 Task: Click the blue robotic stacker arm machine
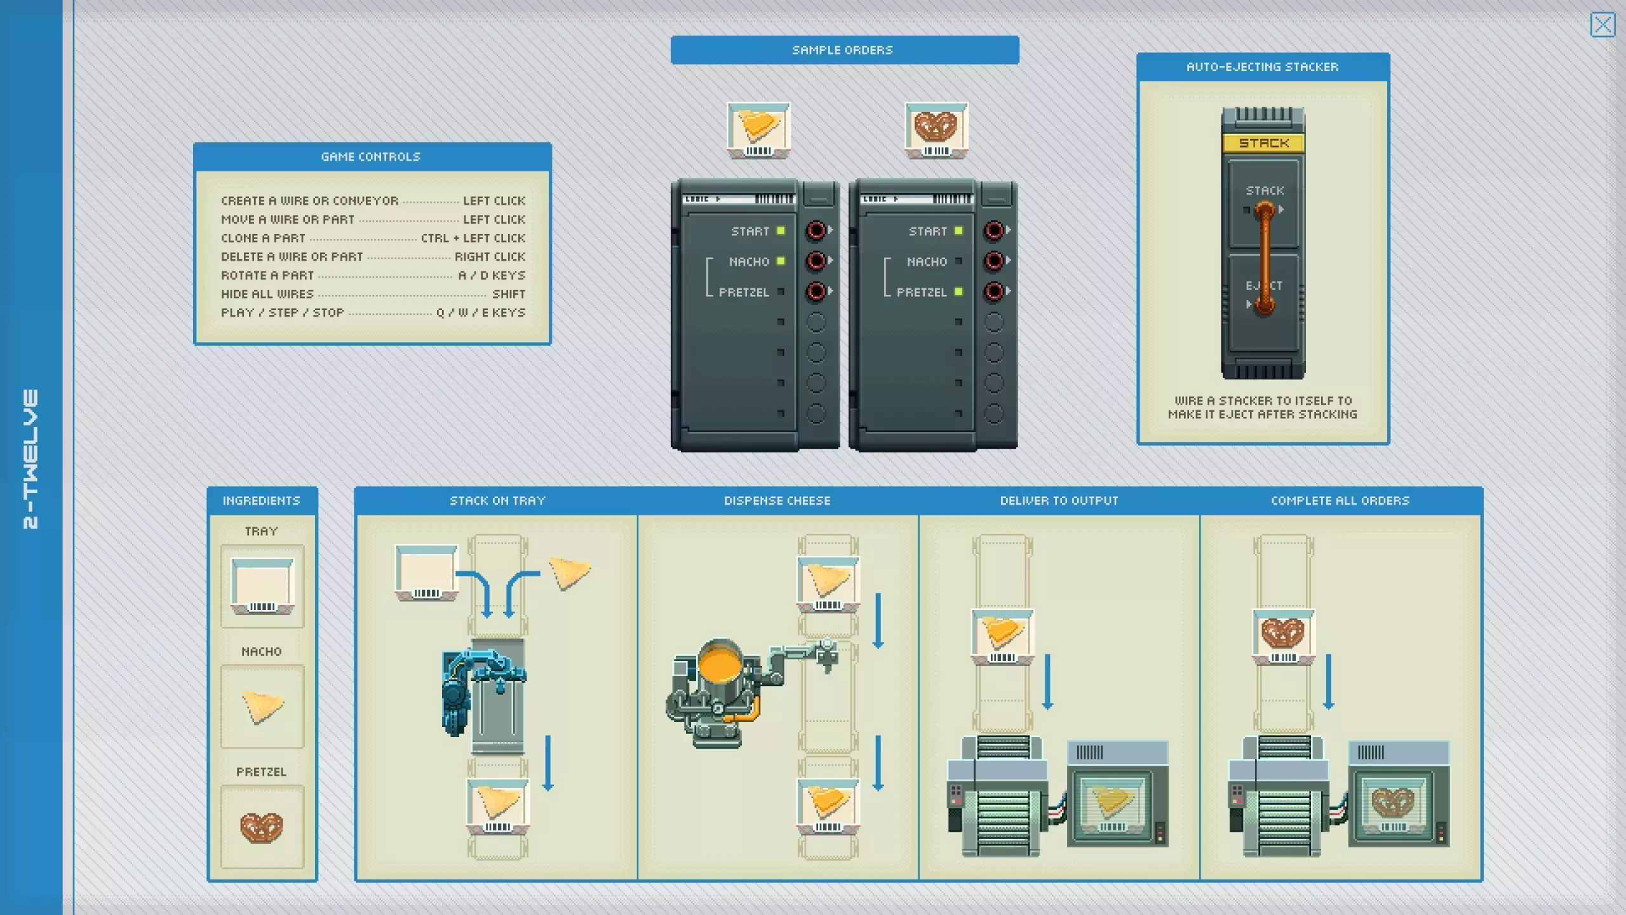[484, 696]
